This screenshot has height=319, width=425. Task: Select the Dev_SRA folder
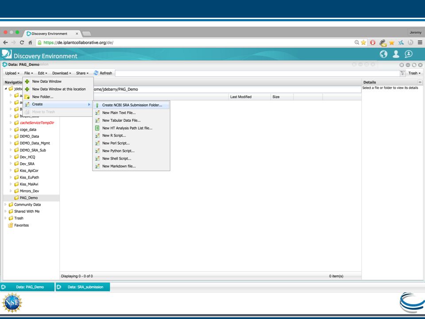click(x=27, y=164)
